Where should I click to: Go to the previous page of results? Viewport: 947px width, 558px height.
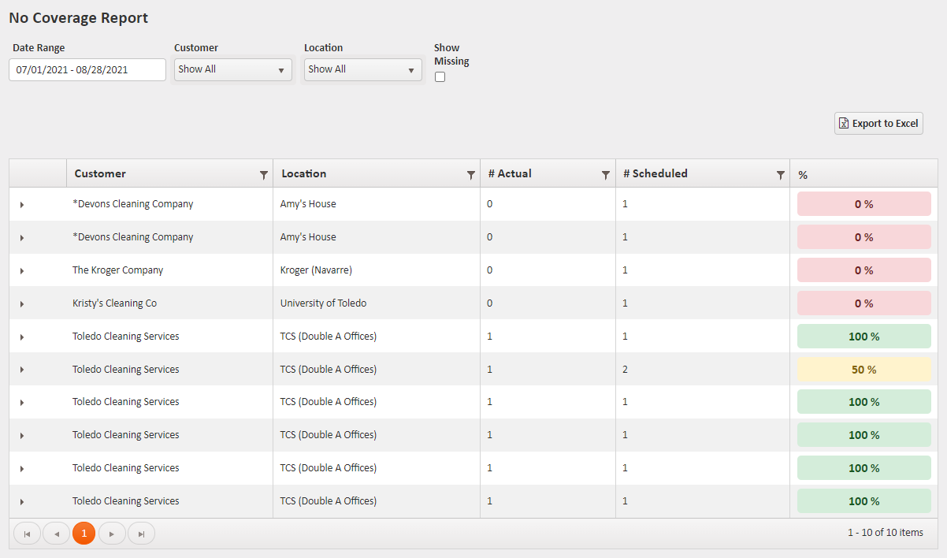click(x=56, y=534)
